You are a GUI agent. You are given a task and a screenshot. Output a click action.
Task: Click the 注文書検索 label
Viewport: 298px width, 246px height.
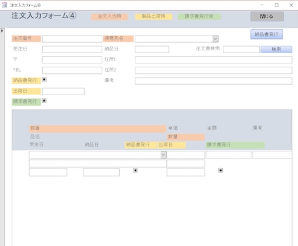(208, 49)
